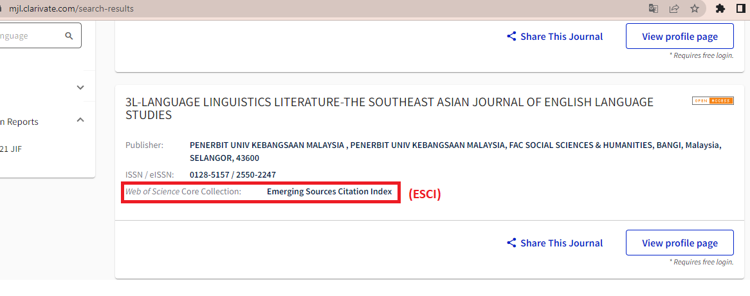Screen dimensions: 750x296
Task: Click the search magnifier icon in sidebar
Action: [x=69, y=36]
